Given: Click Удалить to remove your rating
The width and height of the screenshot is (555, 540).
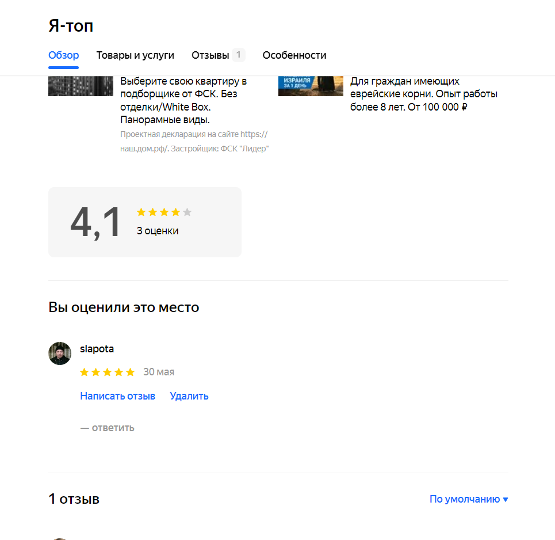Looking at the screenshot, I should pos(189,396).
